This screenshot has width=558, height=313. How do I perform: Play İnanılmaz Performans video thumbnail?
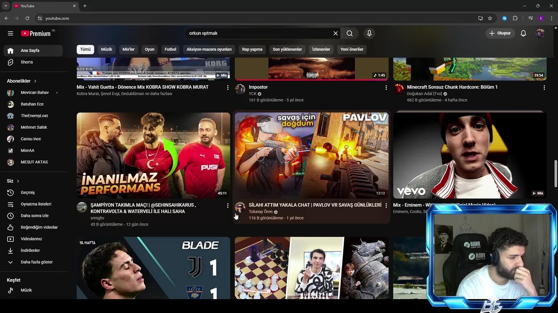point(153,155)
